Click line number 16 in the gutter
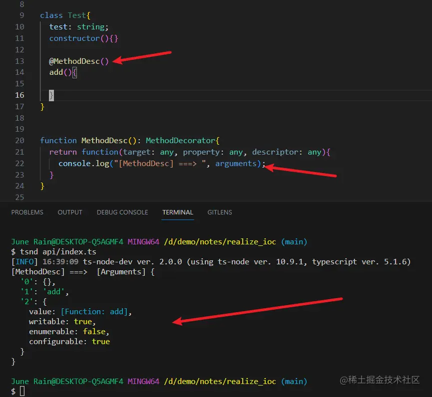 tap(19, 95)
